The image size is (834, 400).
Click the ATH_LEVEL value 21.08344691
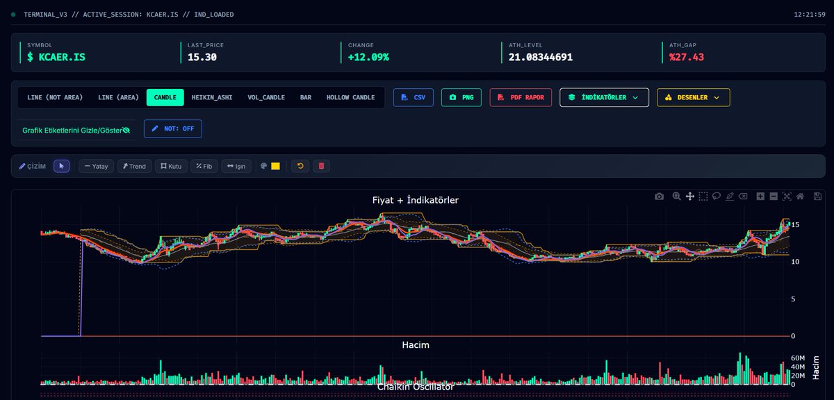[x=541, y=57]
